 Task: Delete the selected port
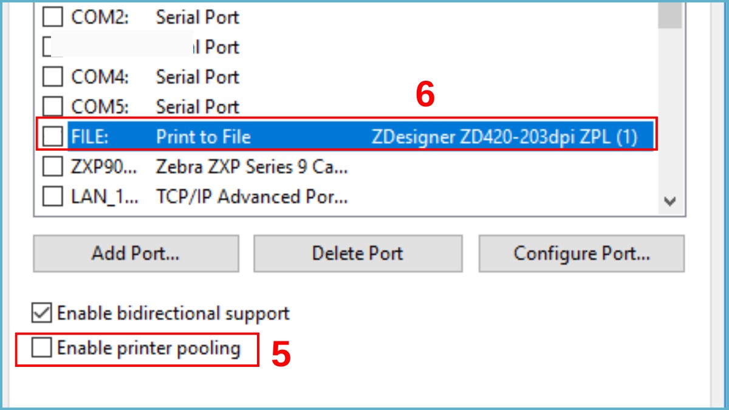tap(357, 253)
